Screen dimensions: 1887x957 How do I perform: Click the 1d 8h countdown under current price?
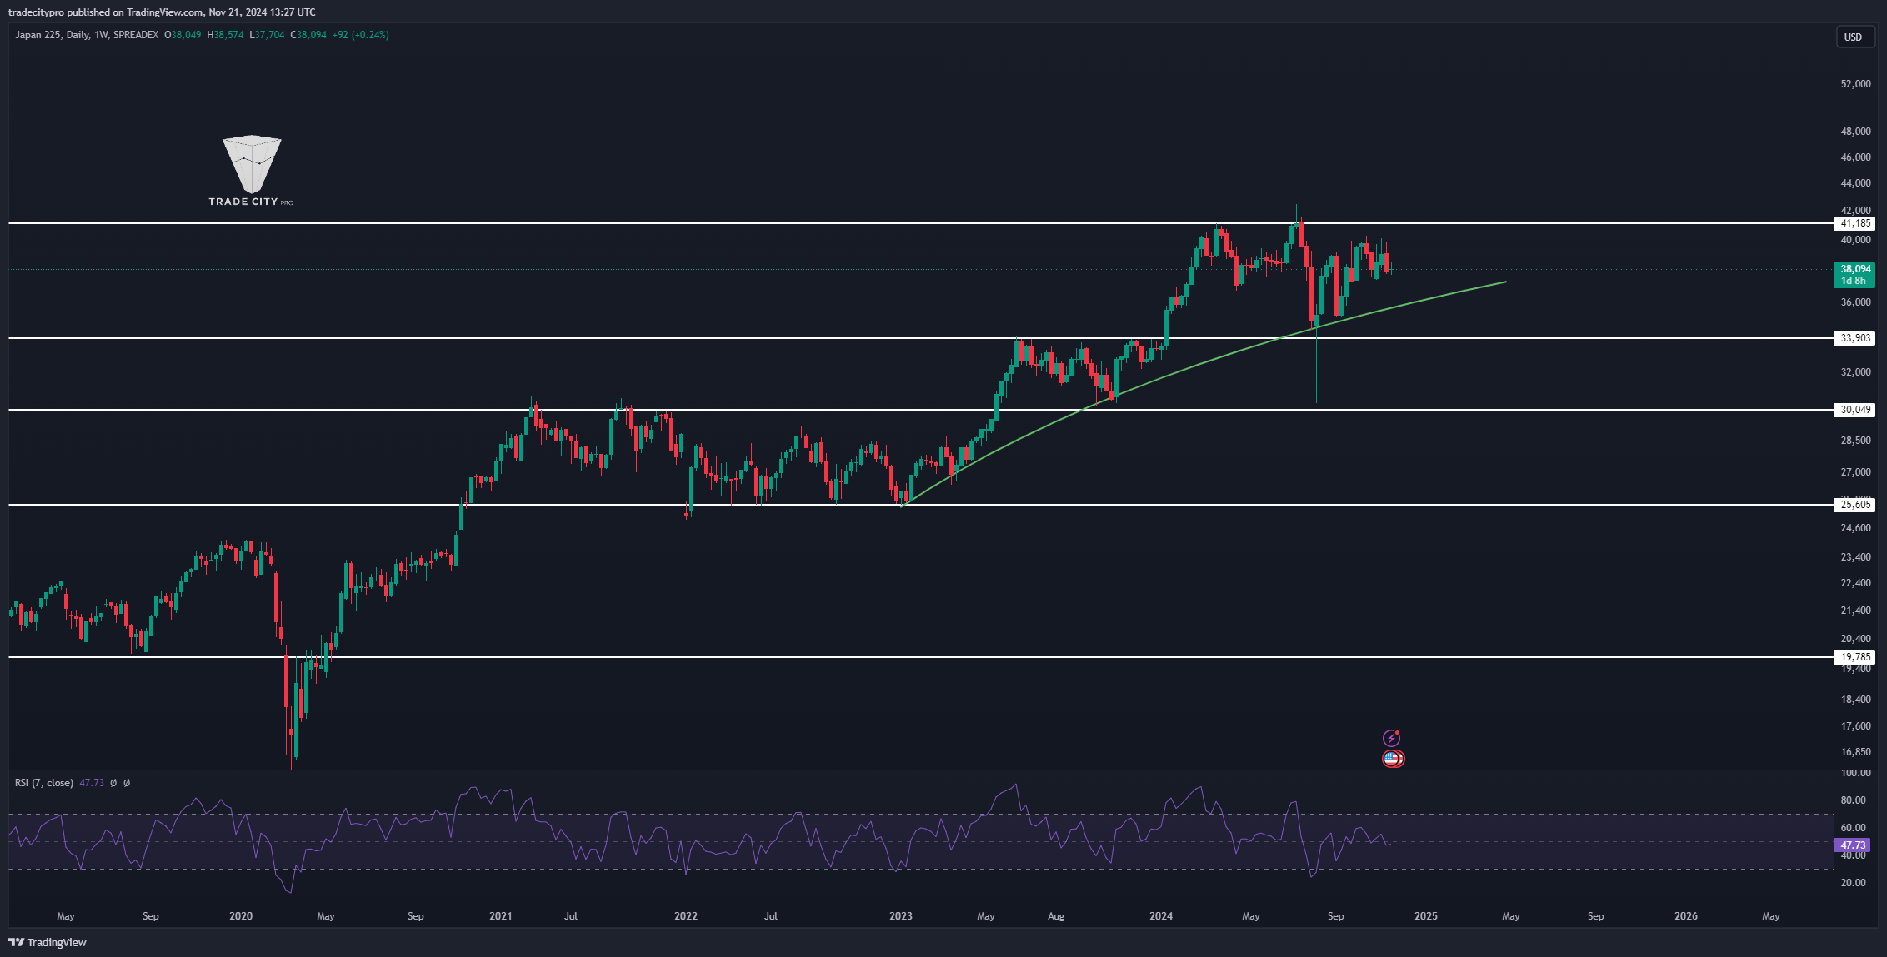pyautogui.click(x=1855, y=282)
